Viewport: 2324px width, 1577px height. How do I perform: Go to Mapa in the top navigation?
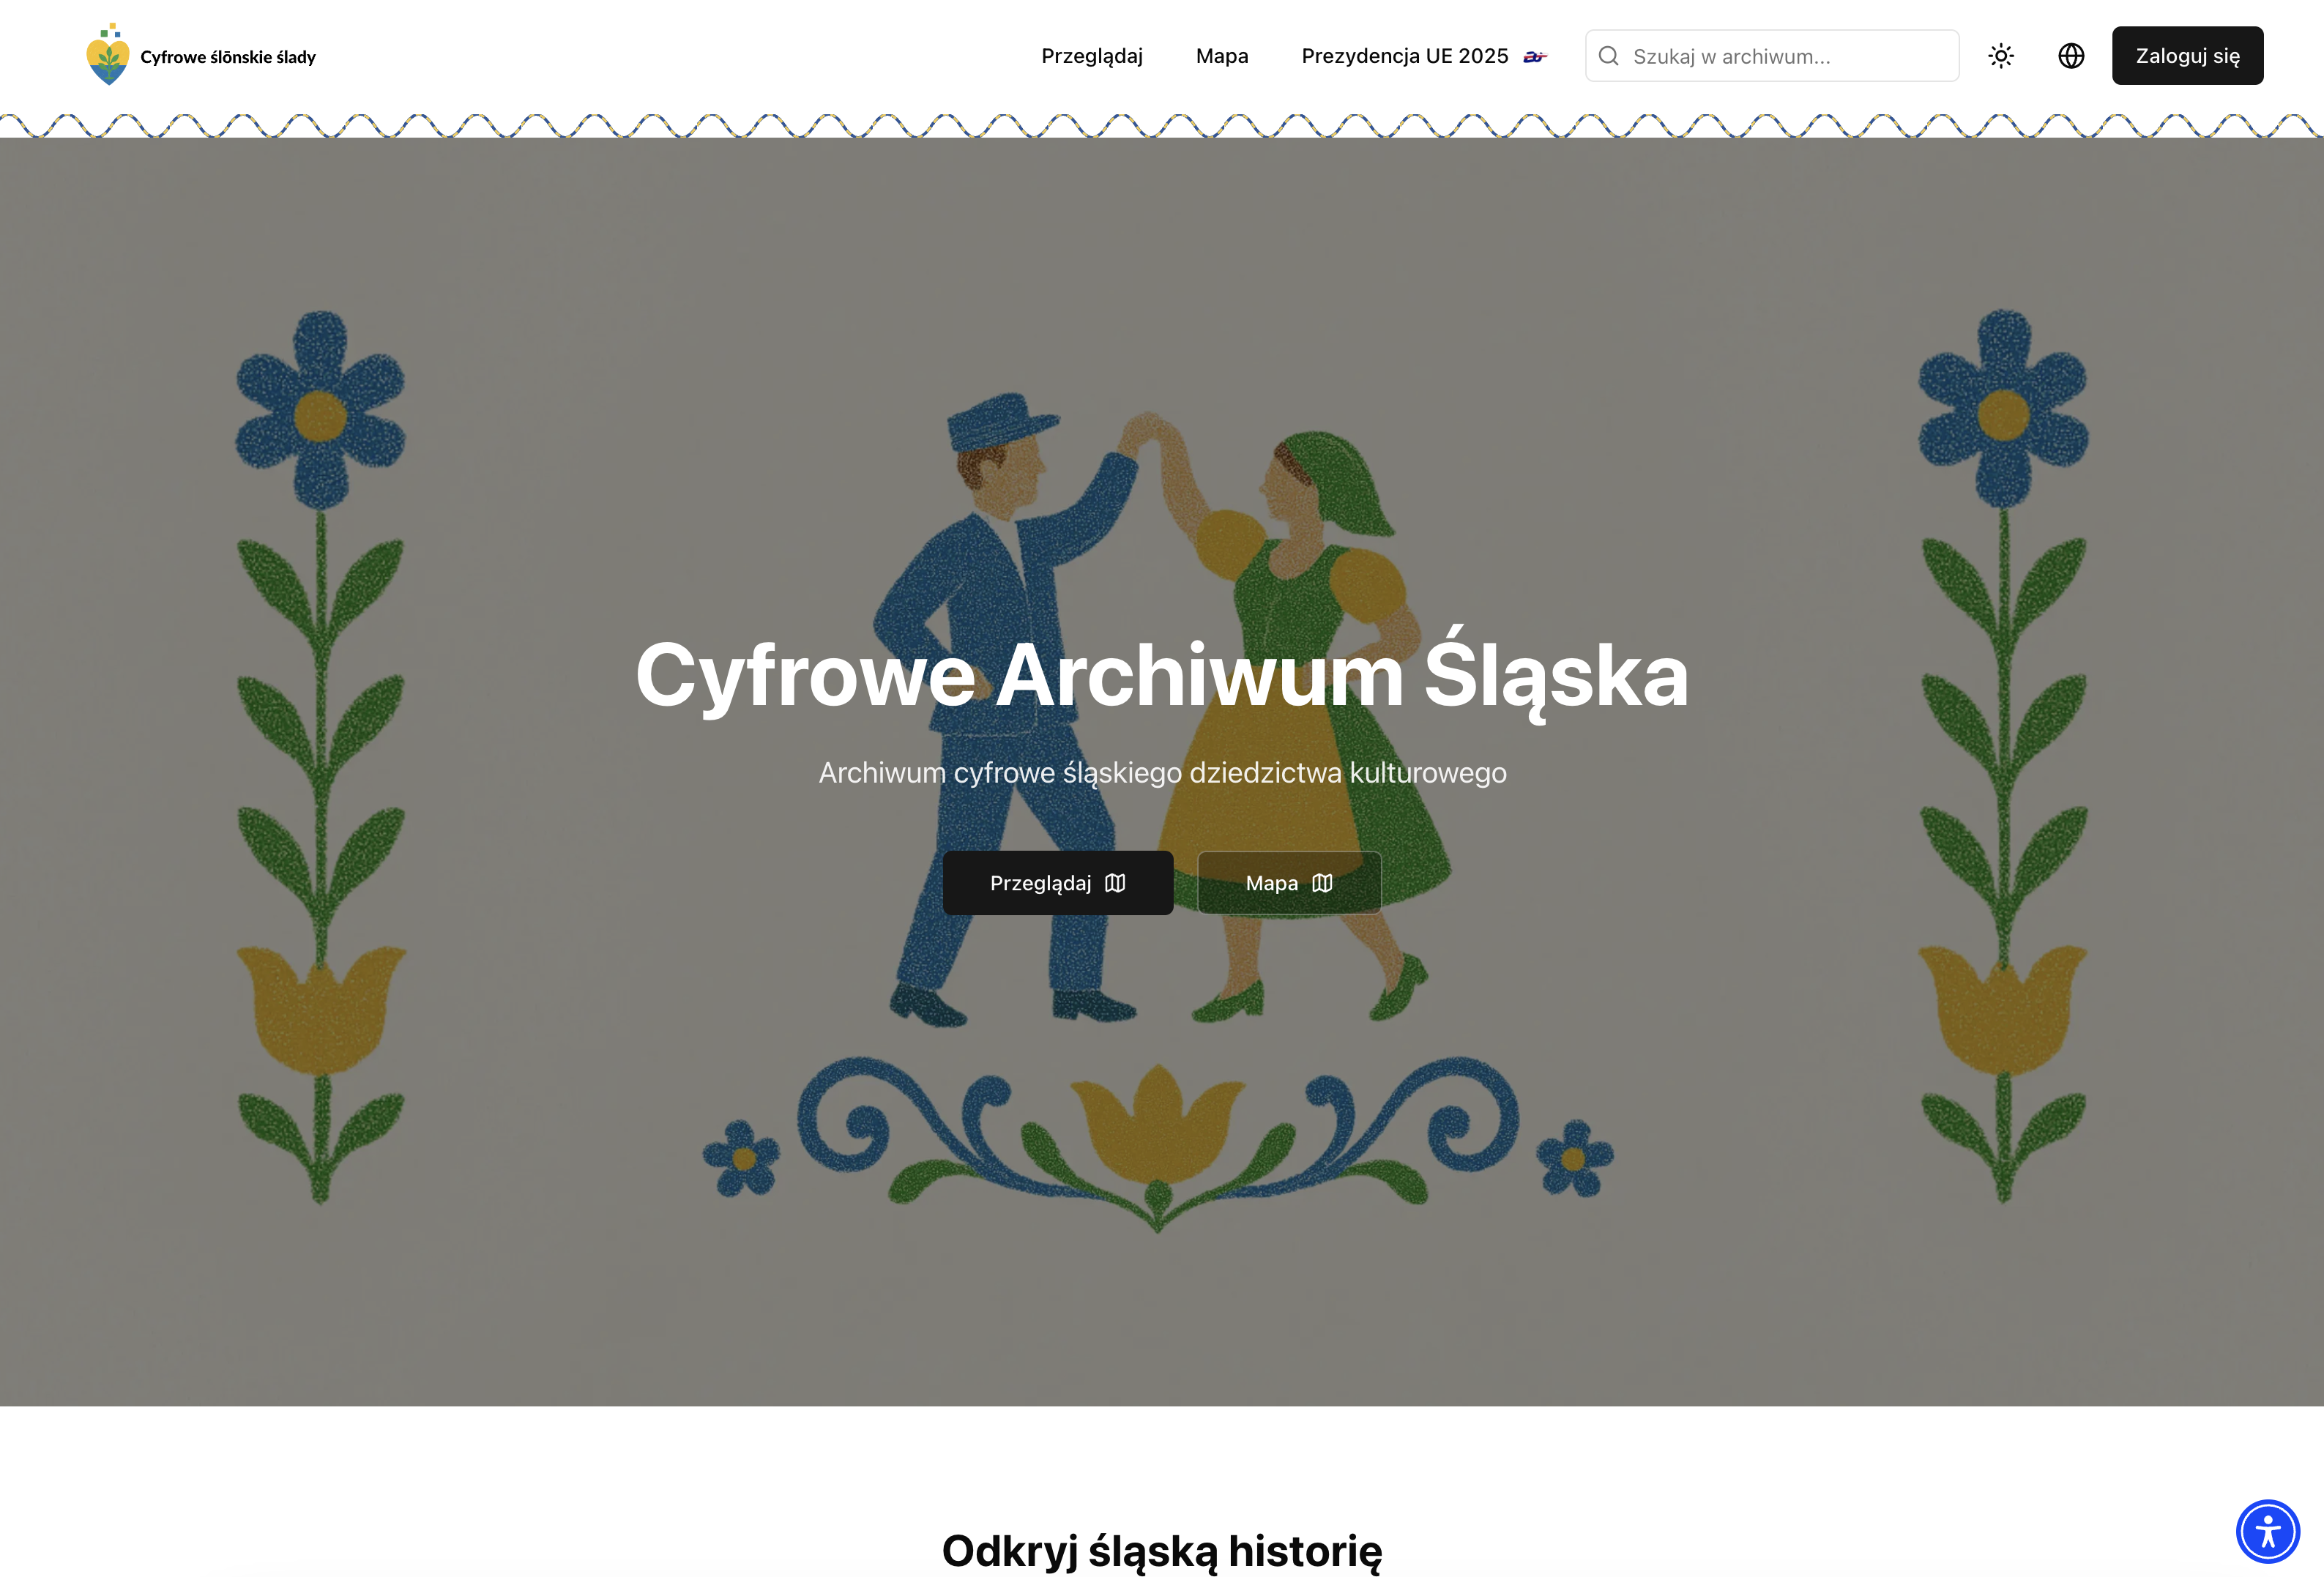1221,56
